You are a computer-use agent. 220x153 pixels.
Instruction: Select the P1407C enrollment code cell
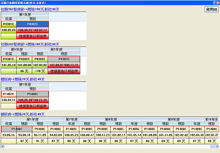9,94
